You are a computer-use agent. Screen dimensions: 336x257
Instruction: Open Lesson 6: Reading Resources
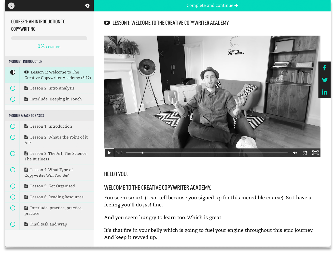(49, 197)
